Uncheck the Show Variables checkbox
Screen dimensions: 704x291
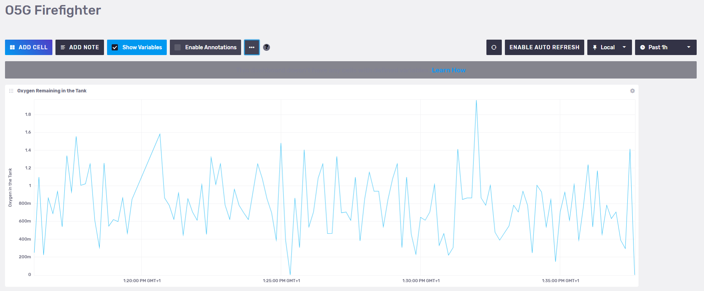[x=115, y=47]
